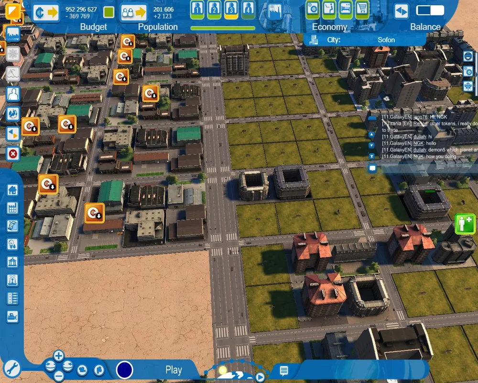Click the green budget status square

point(109,12)
